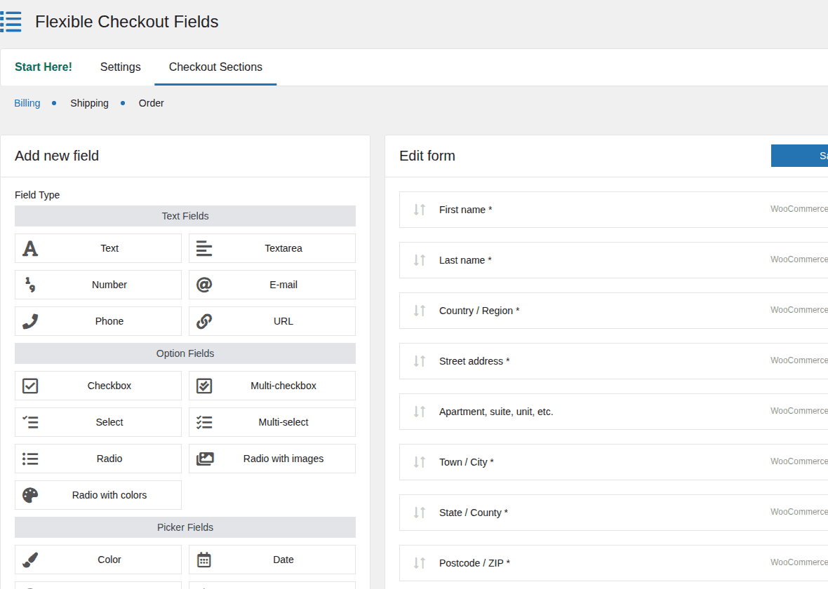Image resolution: width=828 pixels, height=589 pixels.
Task: Switch to the Settings tab
Action: pos(121,67)
